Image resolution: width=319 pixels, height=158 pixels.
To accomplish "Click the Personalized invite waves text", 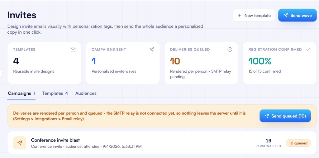I will (x=114, y=71).
